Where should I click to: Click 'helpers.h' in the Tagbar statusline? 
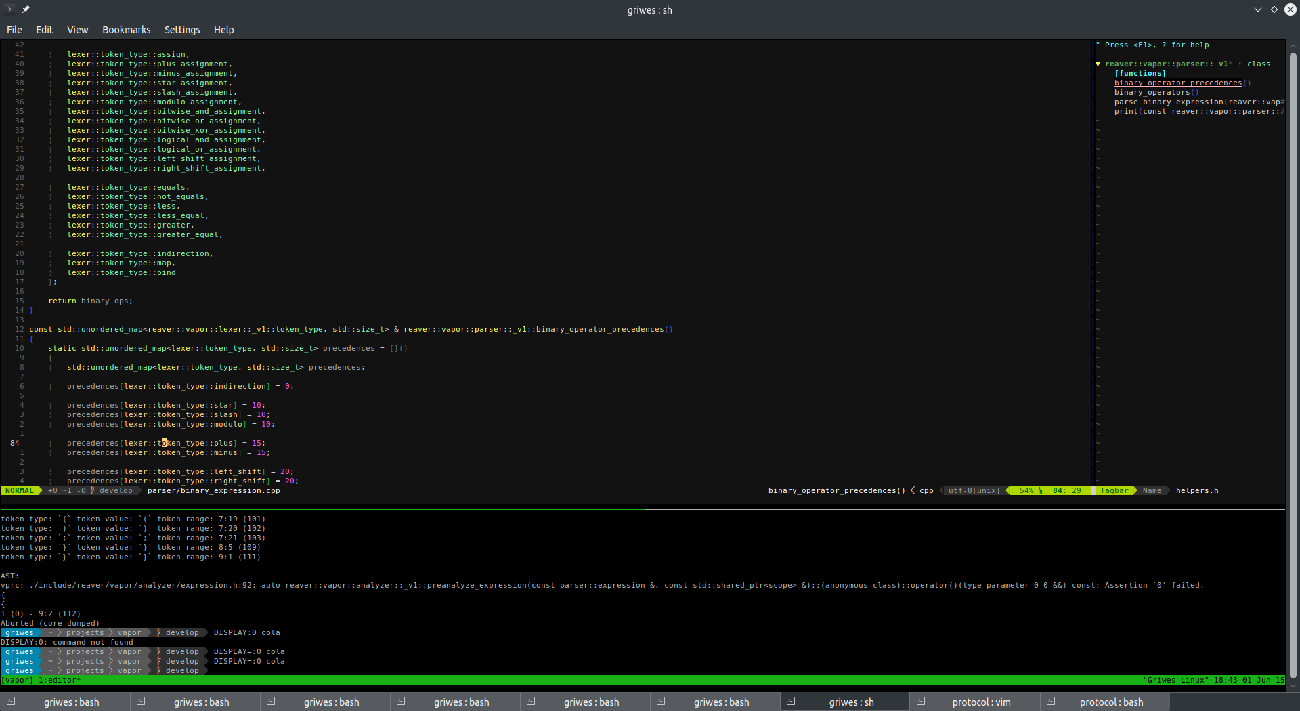point(1196,491)
